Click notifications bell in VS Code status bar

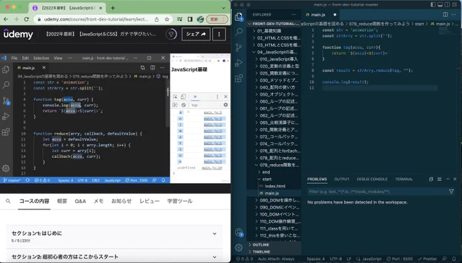(454, 259)
